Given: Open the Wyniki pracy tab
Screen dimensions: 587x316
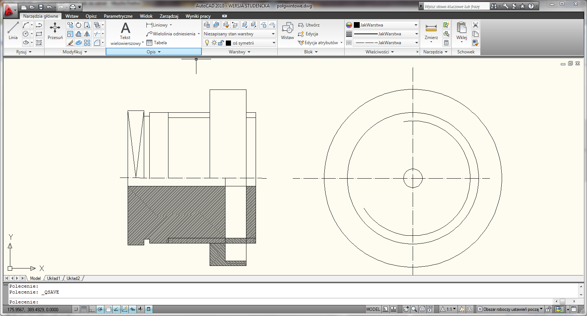Looking at the screenshot, I should tap(198, 16).
